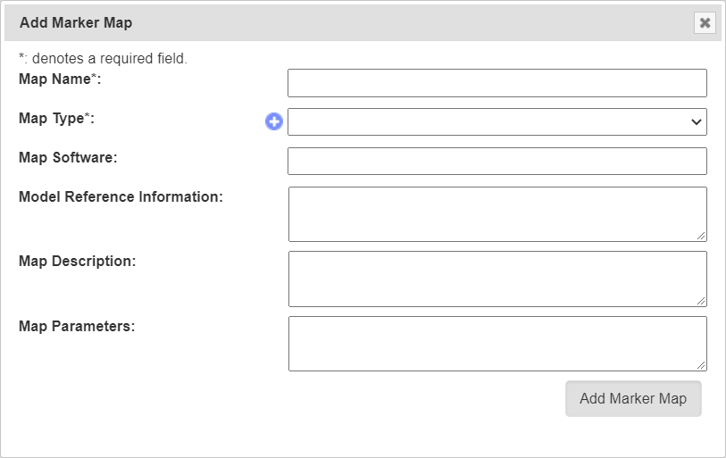The image size is (726, 458).
Task: Place cursor in Map Parameters text area
Action: point(497,344)
